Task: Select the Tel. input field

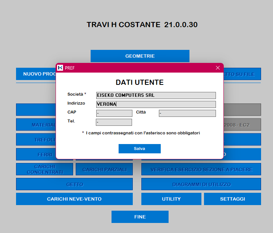Action: click(114, 122)
